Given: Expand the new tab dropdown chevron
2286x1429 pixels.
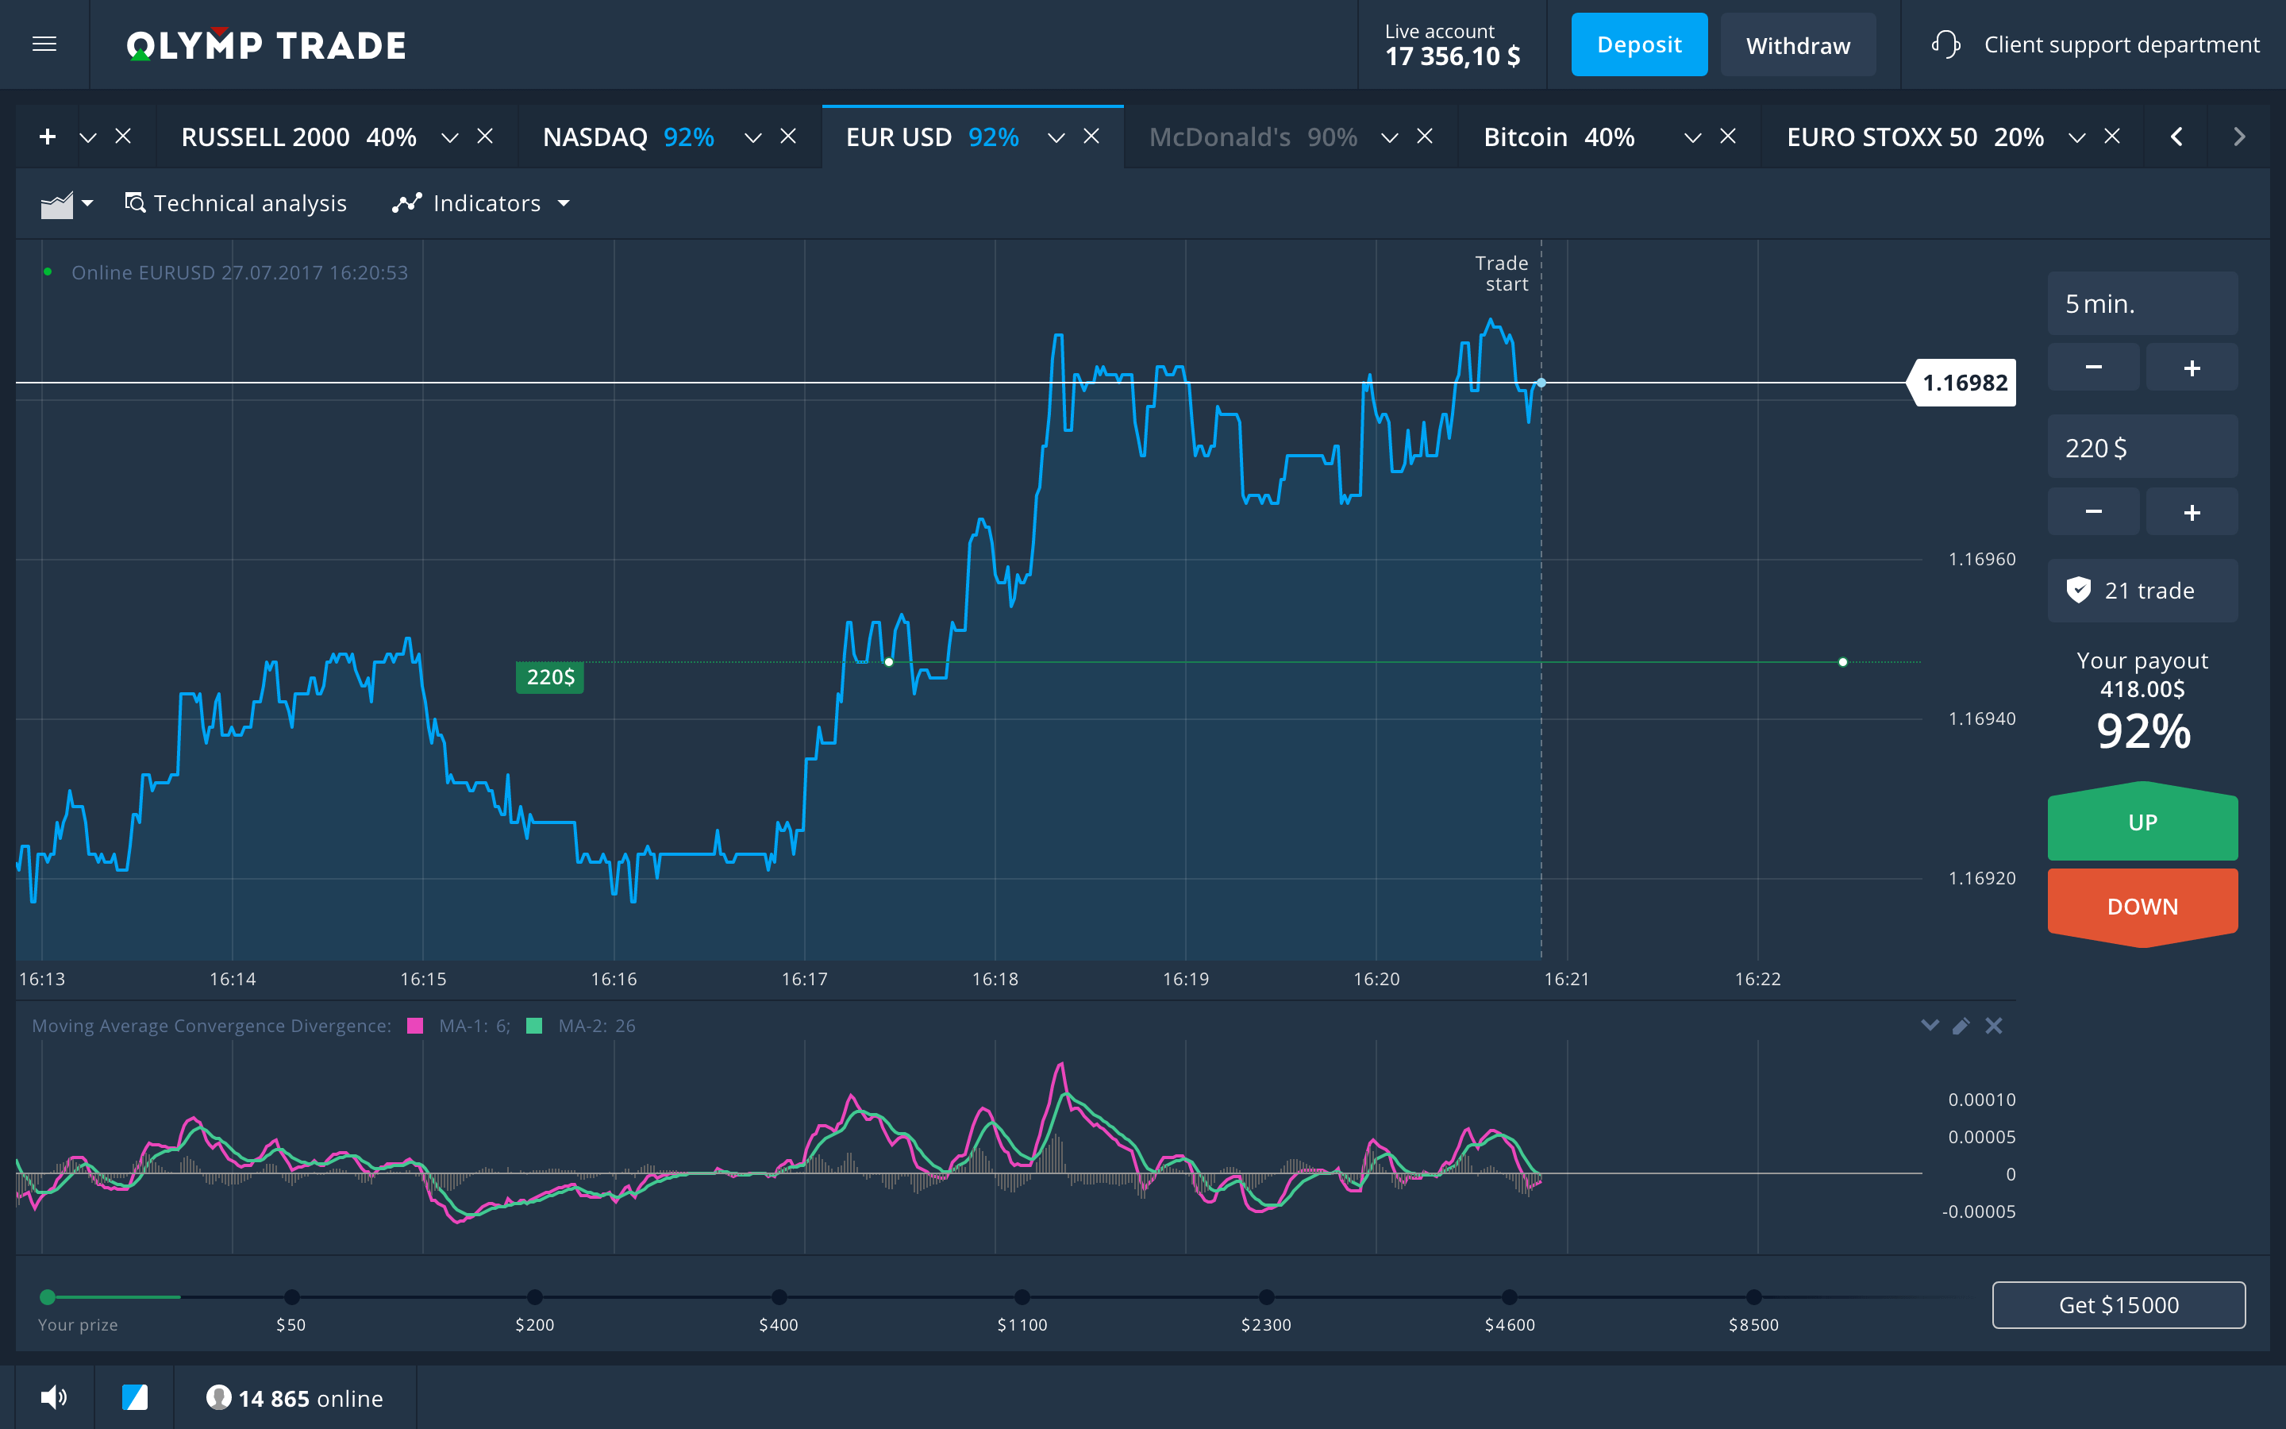Looking at the screenshot, I should [88, 138].
